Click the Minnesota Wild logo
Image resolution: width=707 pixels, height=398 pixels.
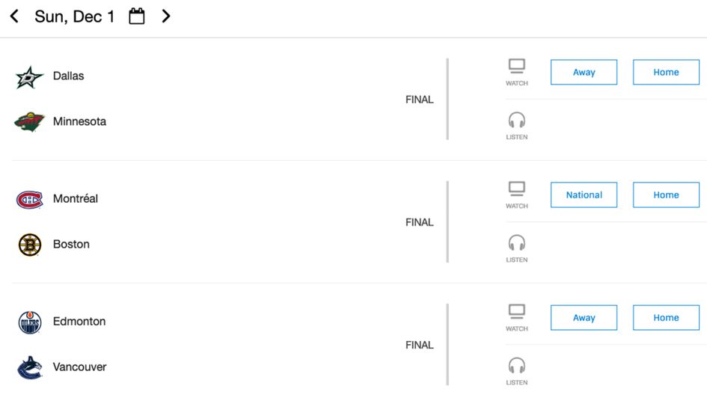pos(30,122)
